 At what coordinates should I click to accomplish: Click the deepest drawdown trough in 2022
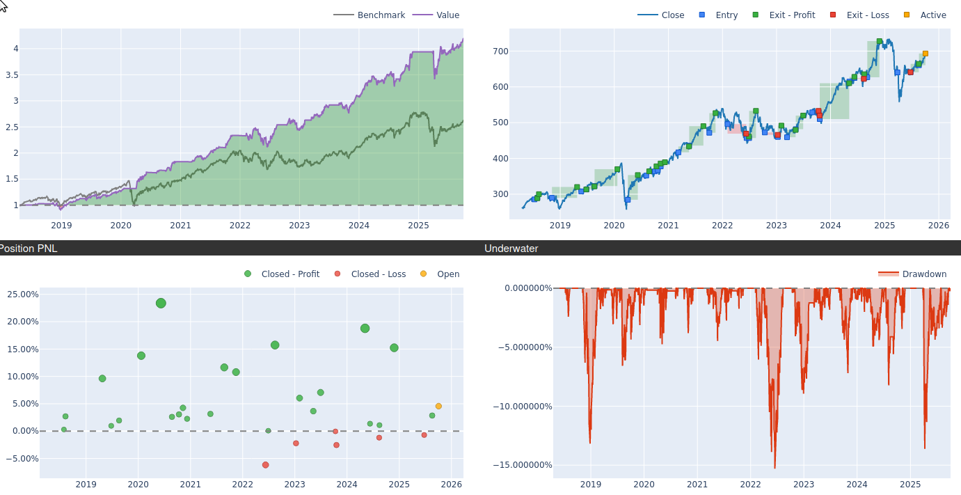(775, 466)
